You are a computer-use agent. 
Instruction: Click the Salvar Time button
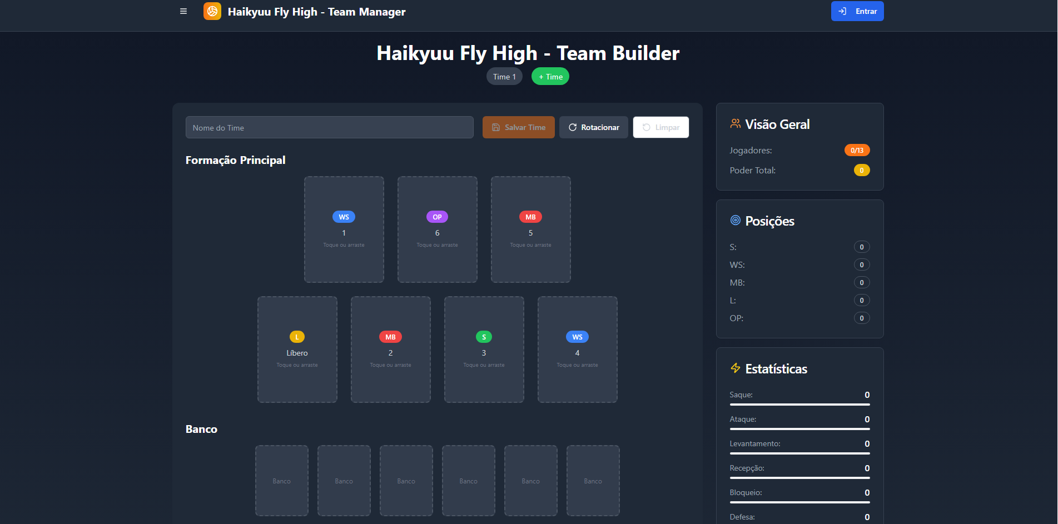[519, 127]
